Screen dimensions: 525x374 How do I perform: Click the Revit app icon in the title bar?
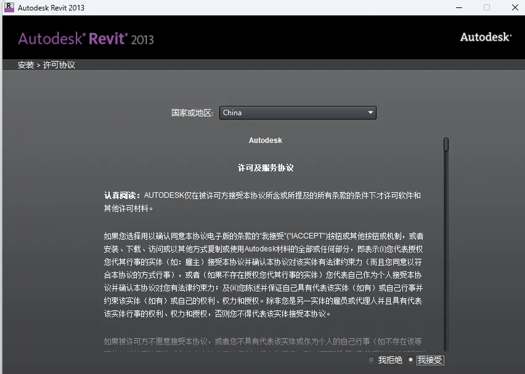click(9, 7)
